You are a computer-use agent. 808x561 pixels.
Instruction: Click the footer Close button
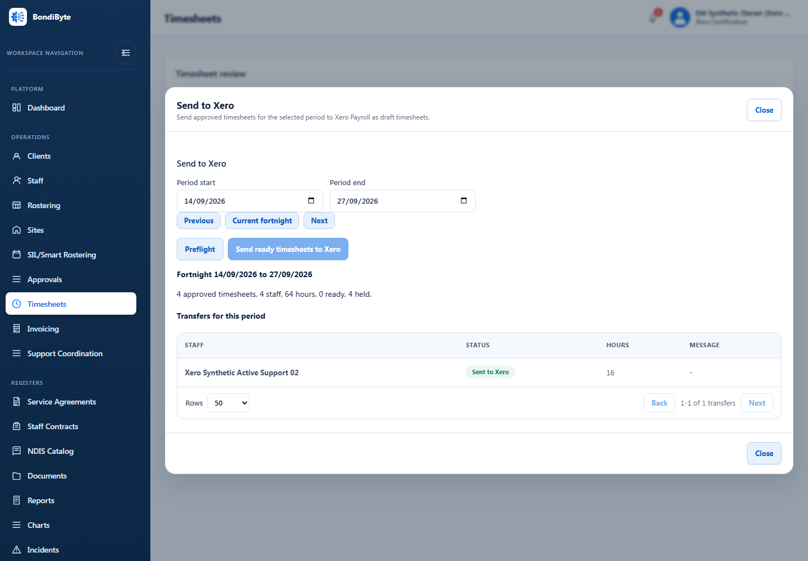(764, 453)
